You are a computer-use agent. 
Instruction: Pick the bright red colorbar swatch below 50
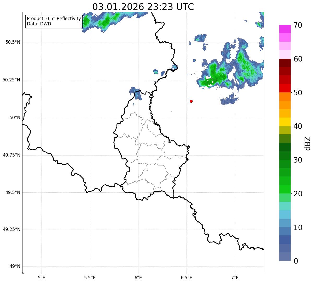[x=285, y=88]
